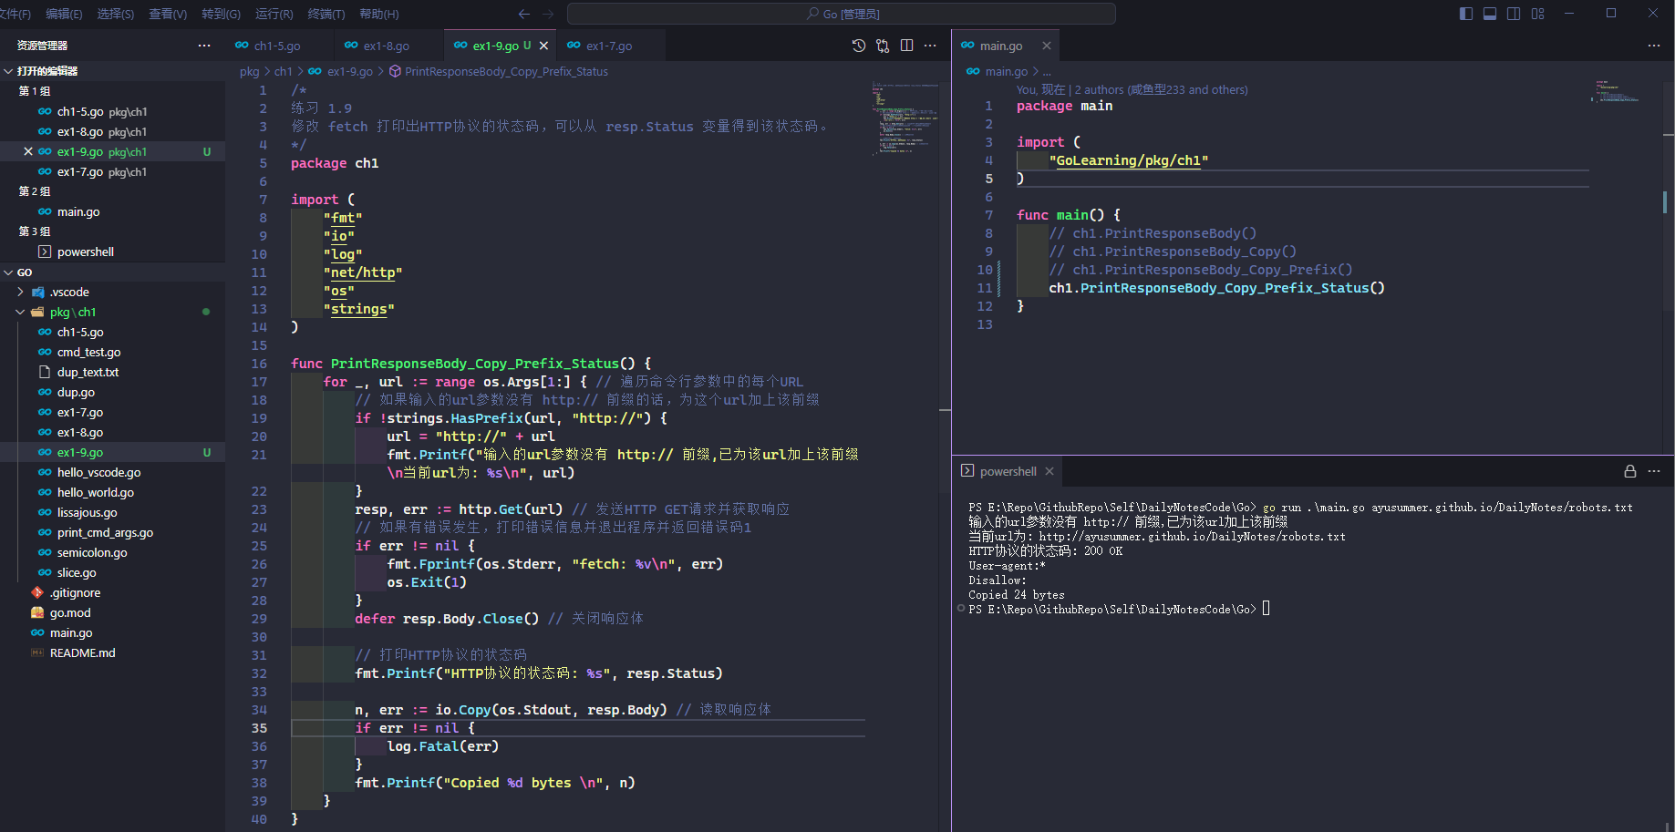Open the 终端(T) menu
Screen dimensions: 1675x832
coord(326,14)
